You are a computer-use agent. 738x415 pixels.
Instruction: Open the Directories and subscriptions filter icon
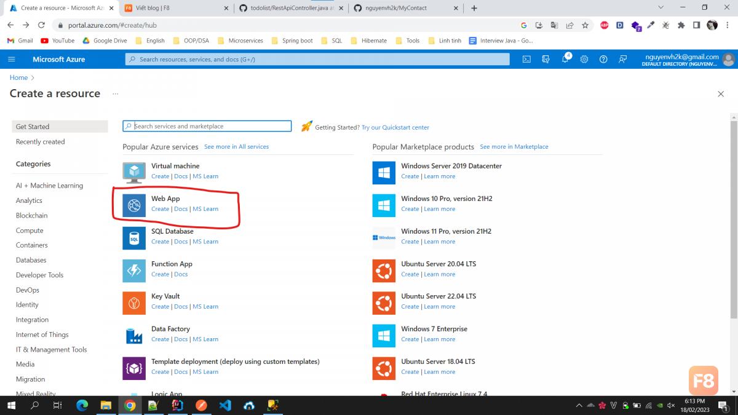coord(546,59)
